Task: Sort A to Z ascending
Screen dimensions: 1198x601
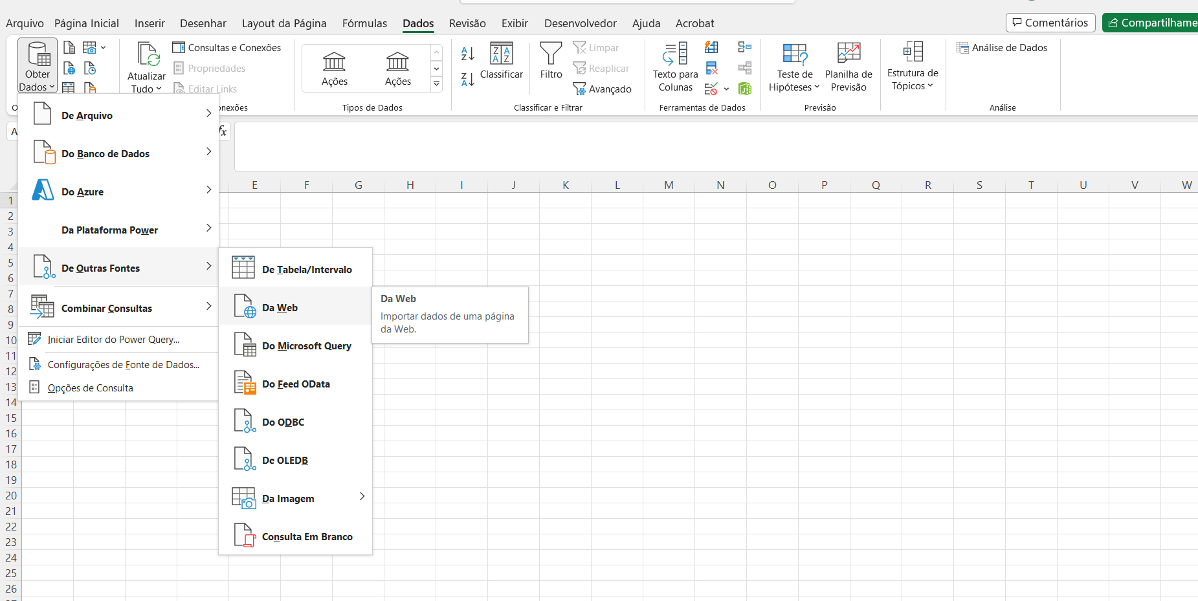Action: (x=467, y=54)
